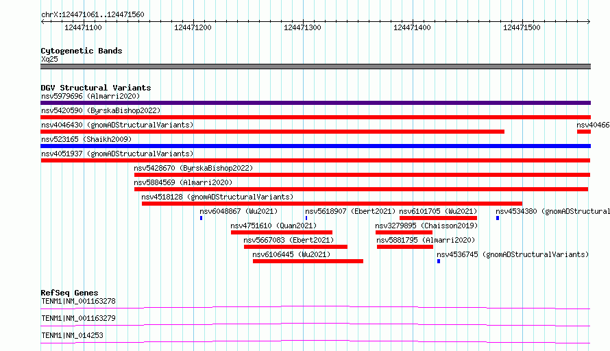Click the nsv5881795 (Almarri2020) red bar
The height and width of the screenshot is (351, 610).
coord(405,247)
